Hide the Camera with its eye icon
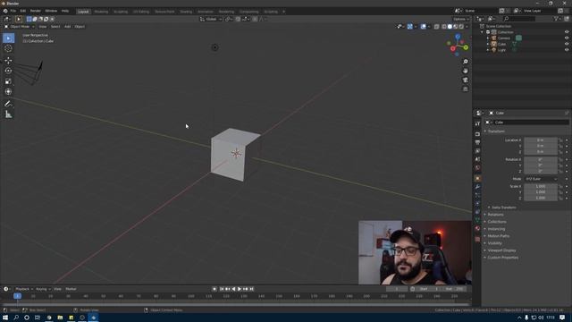Image resolution: width=572 pixels, height=322 pixels. click(x=567, y=38)
